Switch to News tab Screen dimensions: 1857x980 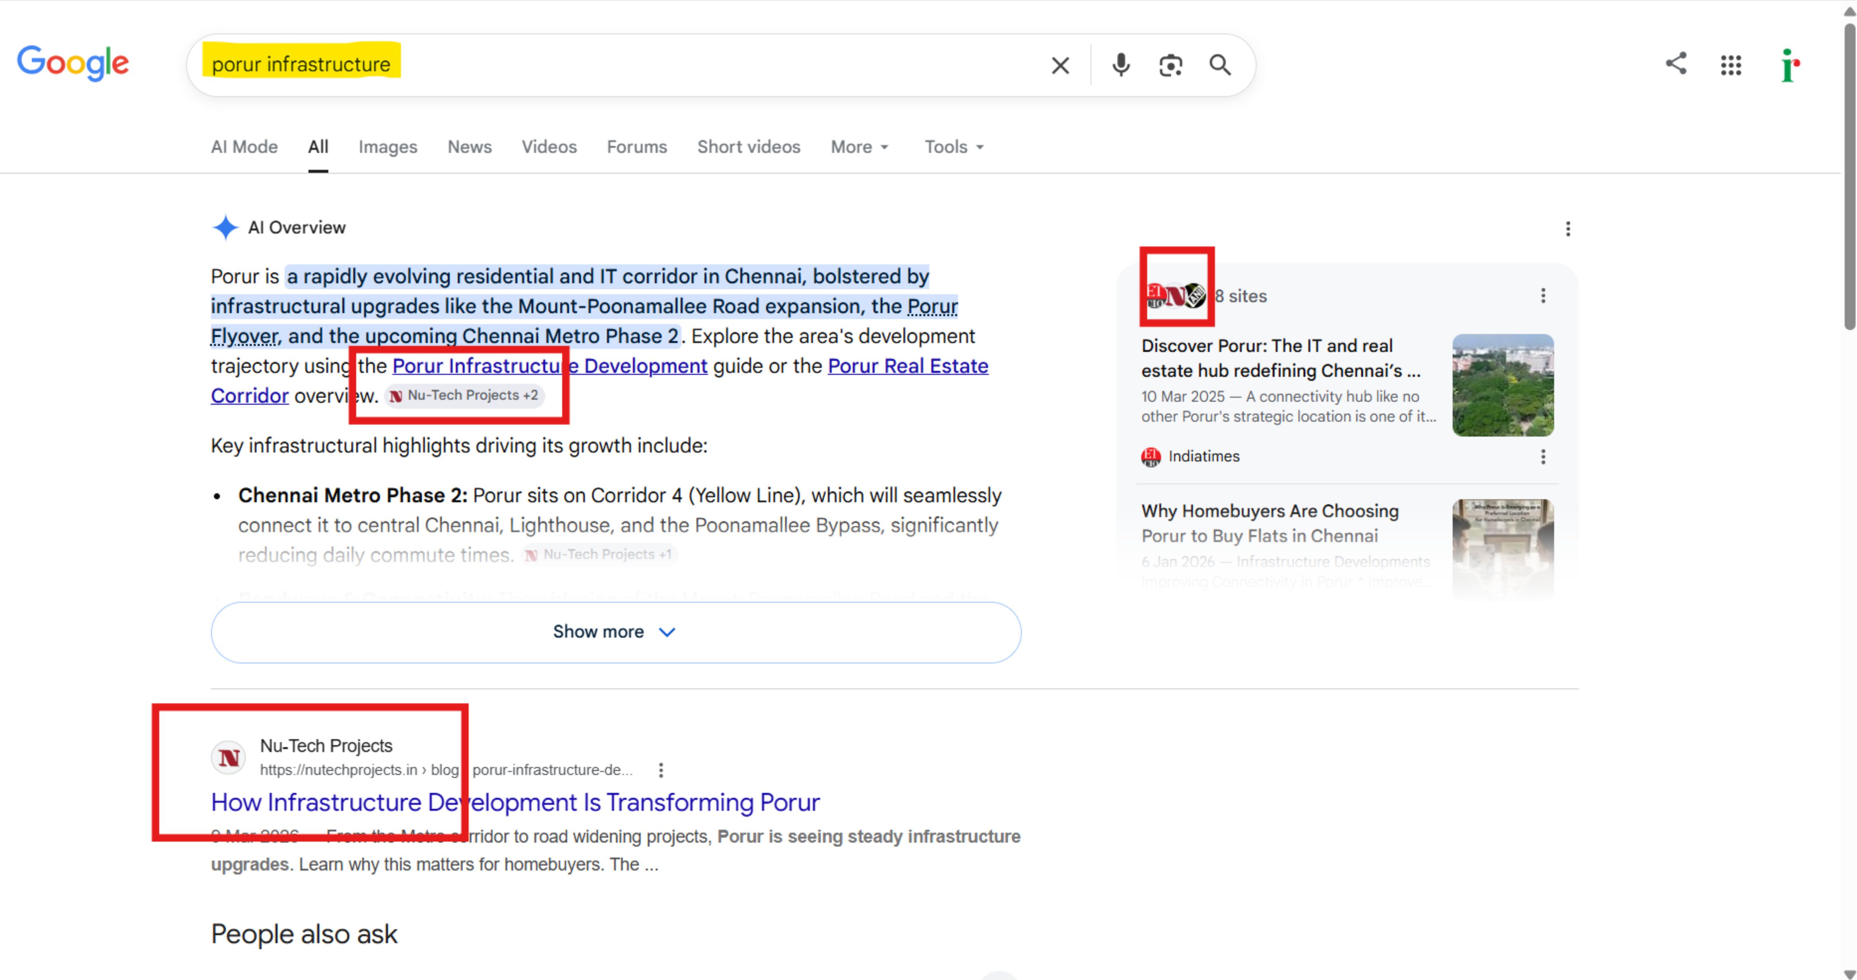[x=469, y=147]
